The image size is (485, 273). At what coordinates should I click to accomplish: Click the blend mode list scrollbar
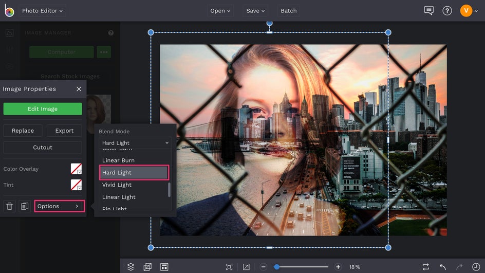169,189
